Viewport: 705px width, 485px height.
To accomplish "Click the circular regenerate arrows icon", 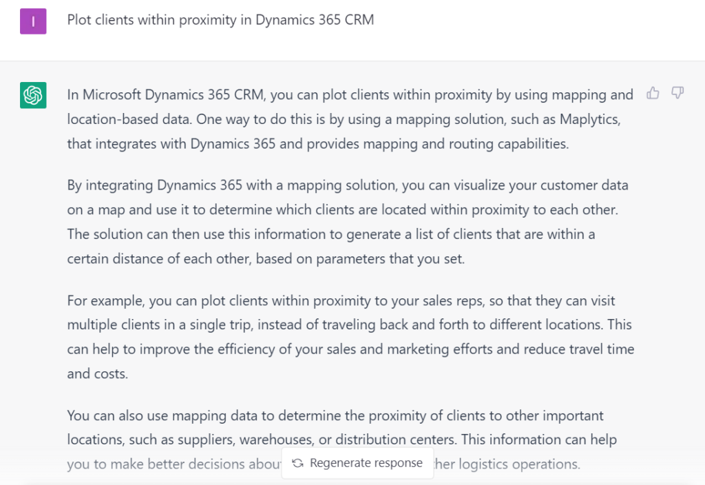I will pyautogui.click(x=299, y=463).
